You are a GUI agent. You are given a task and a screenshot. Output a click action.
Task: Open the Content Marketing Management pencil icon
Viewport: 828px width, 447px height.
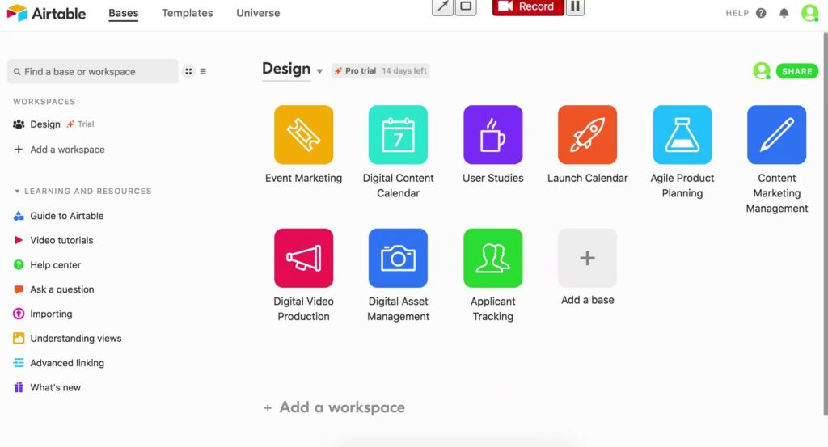(776, 135)
